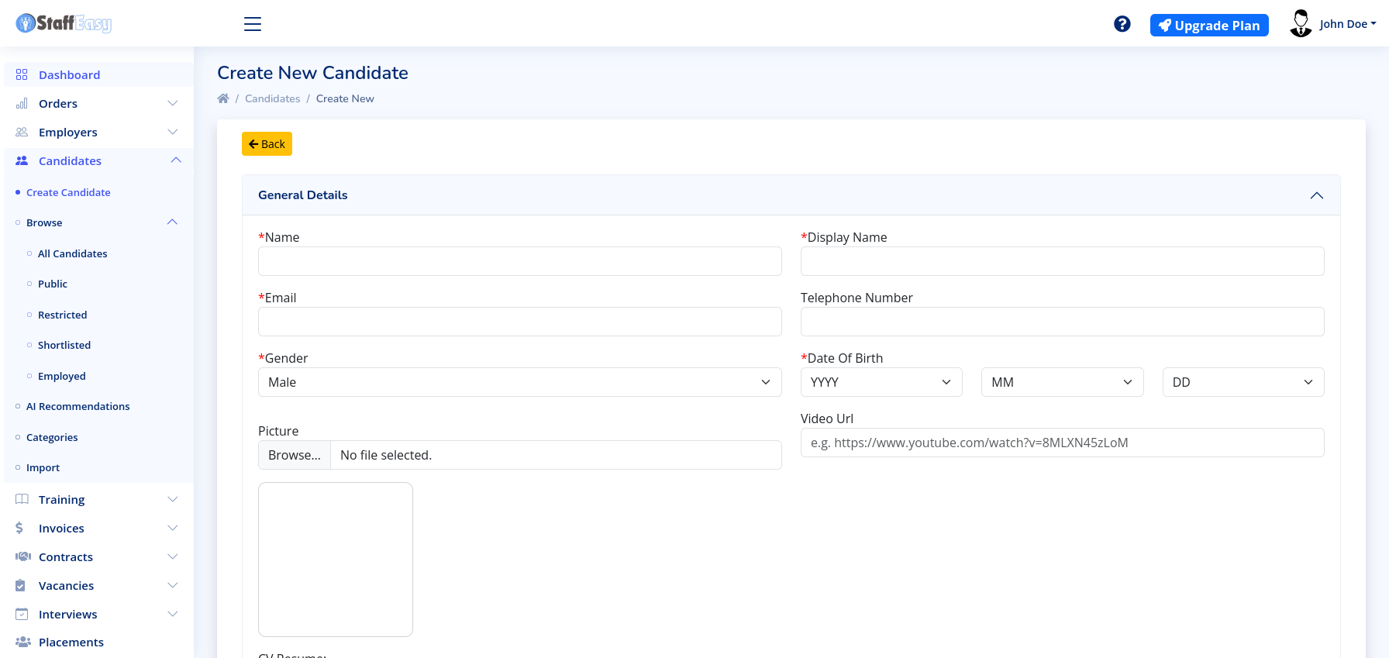The height and width of the screenshot is (658, 1389).
Task: Click the yellow Back button
Action: point(267,144)
